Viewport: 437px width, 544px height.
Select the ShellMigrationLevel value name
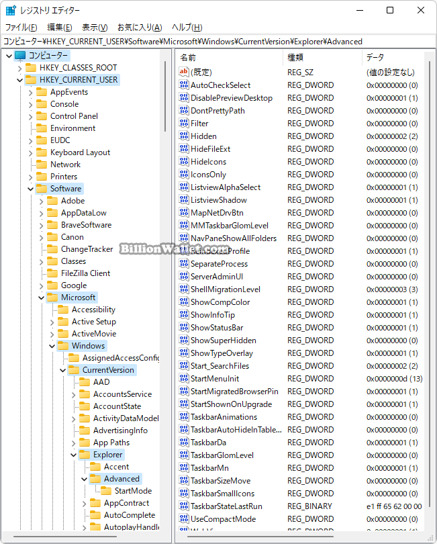pyautogui.click(x=226, y=289)
